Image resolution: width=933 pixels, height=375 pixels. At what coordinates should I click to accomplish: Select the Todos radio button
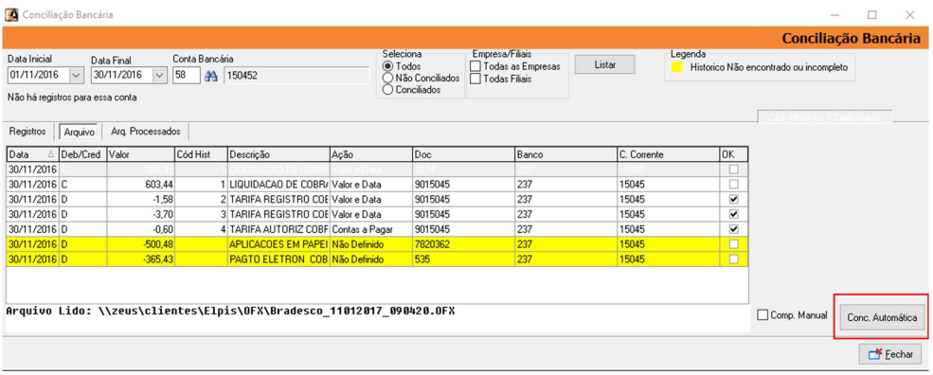click(388, 66)
